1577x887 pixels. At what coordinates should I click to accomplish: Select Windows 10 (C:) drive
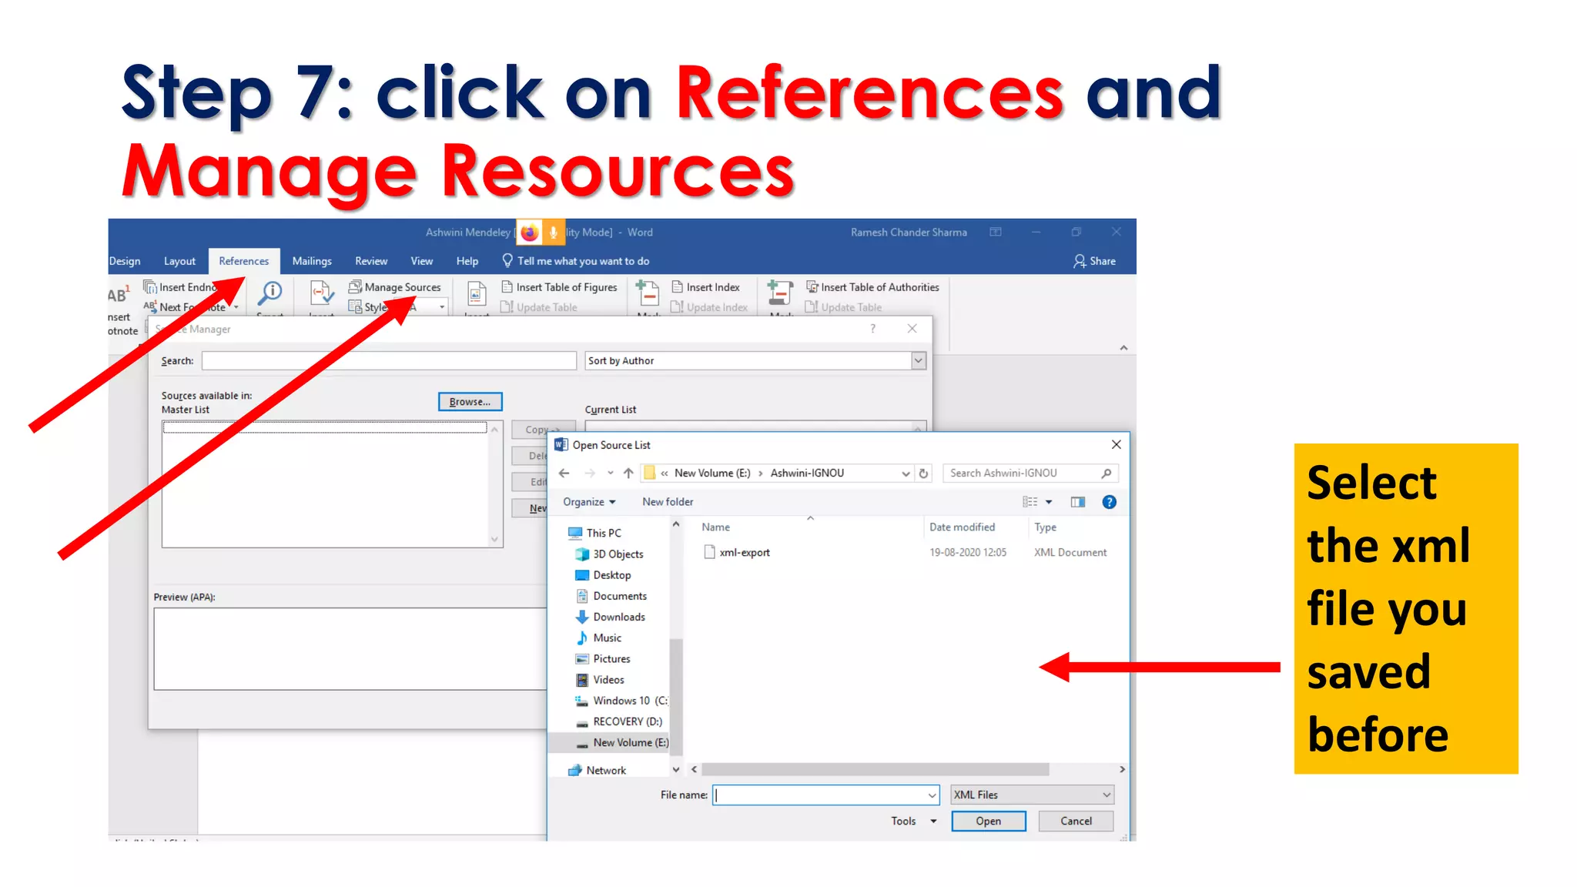[621, 701]
